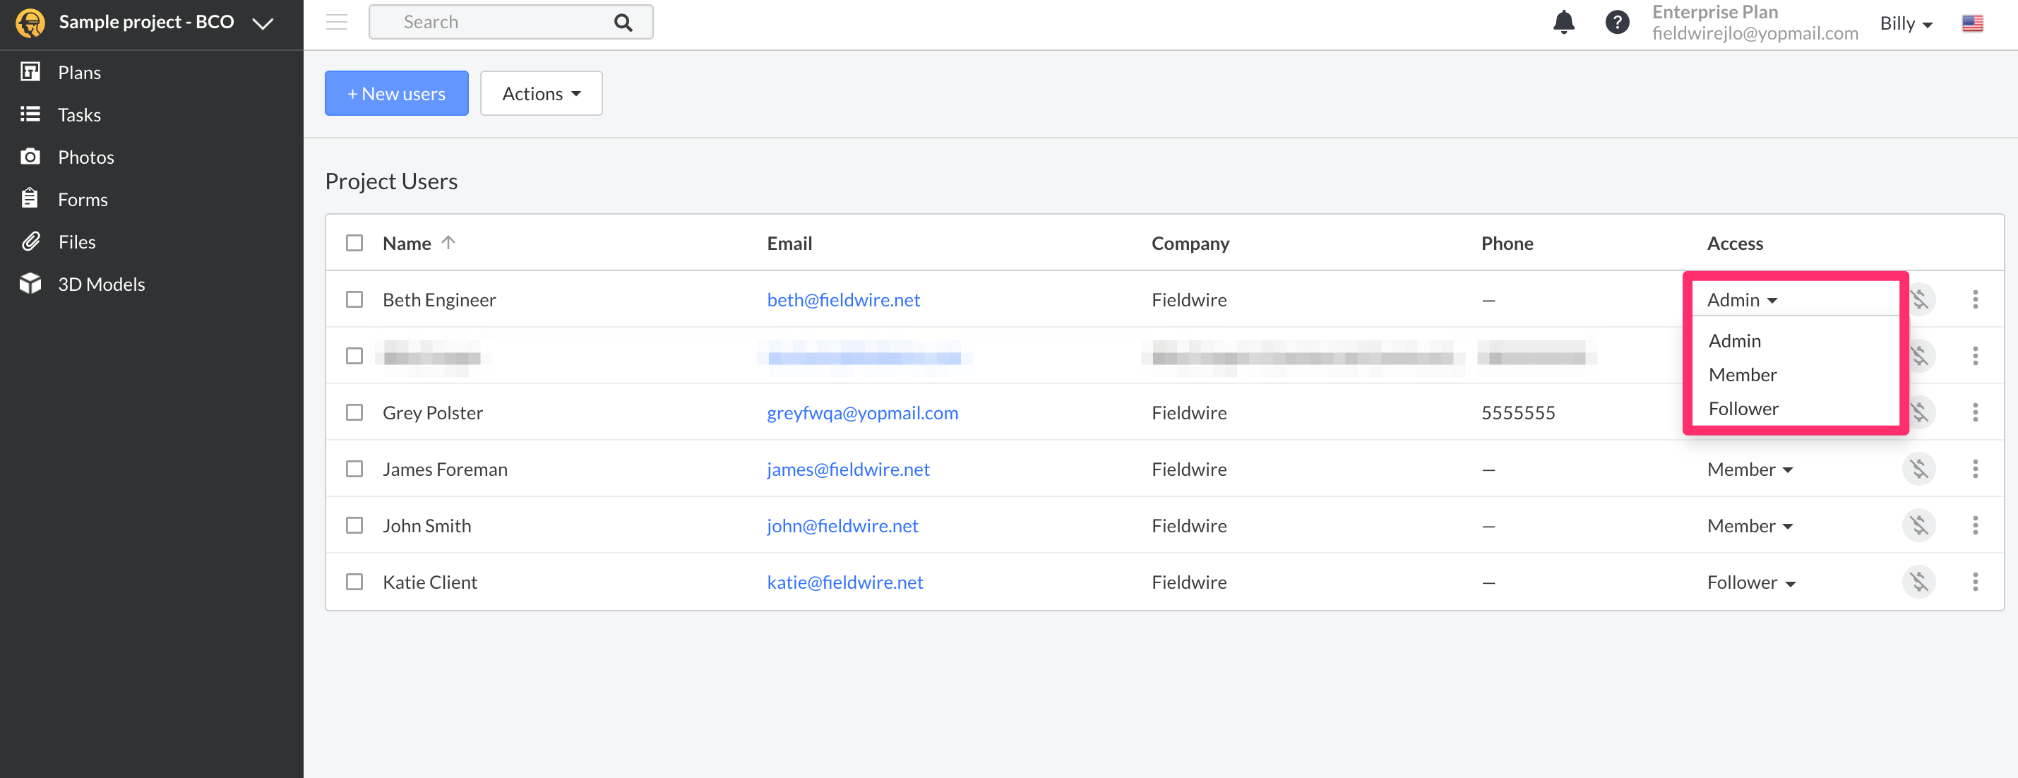The image size is (2018, 778).
Task: Open the greyfwqa@yopmail.com email link
Action: pos(861,412)
